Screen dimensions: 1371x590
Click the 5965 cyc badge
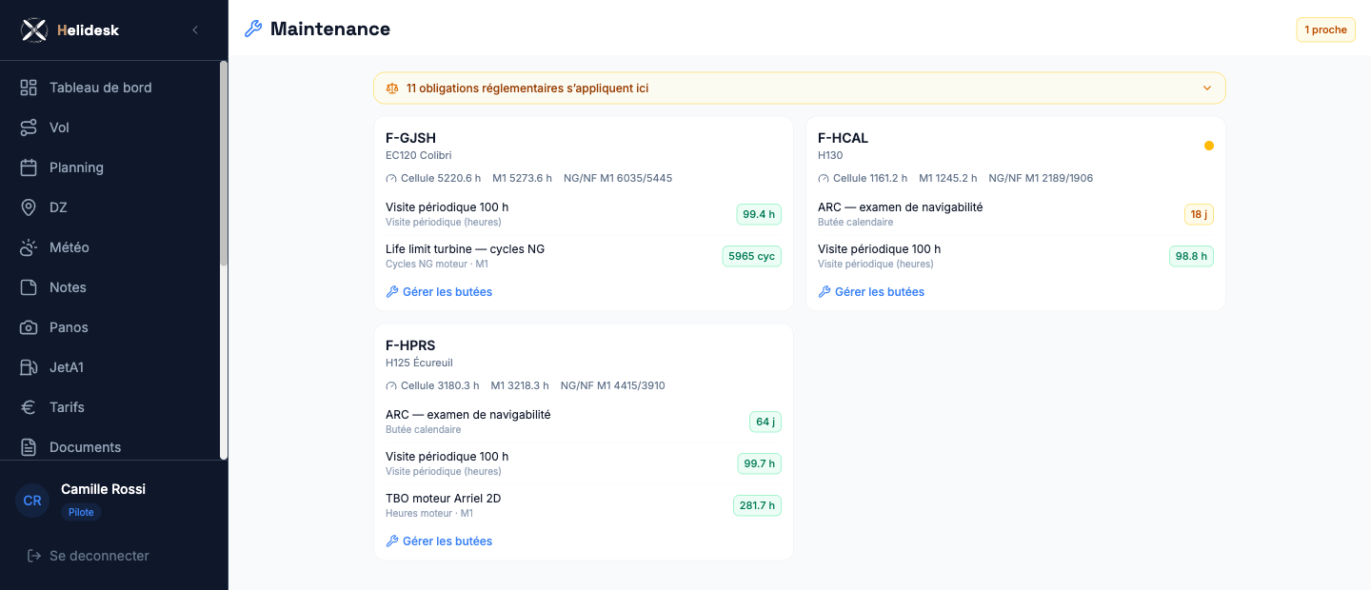(752, 256)
